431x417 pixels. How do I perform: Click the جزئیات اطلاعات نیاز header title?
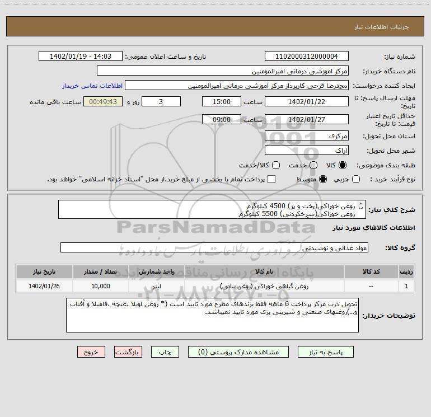[381, 27]
